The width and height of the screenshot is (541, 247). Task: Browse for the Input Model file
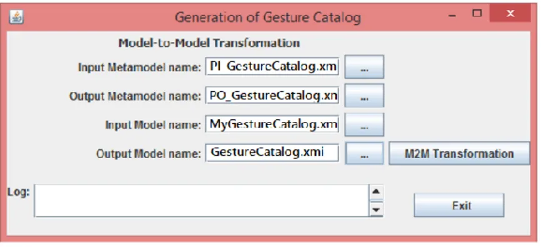click(x=364, y=124)
